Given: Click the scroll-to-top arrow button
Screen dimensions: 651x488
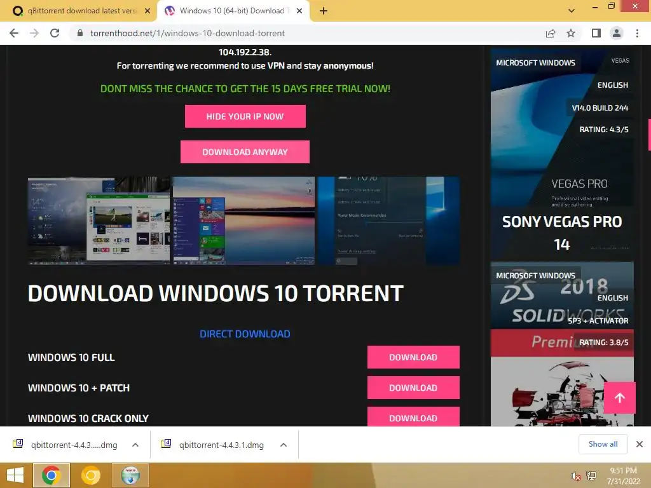Looking at the screenshot, I should click(x=619, y=398).
